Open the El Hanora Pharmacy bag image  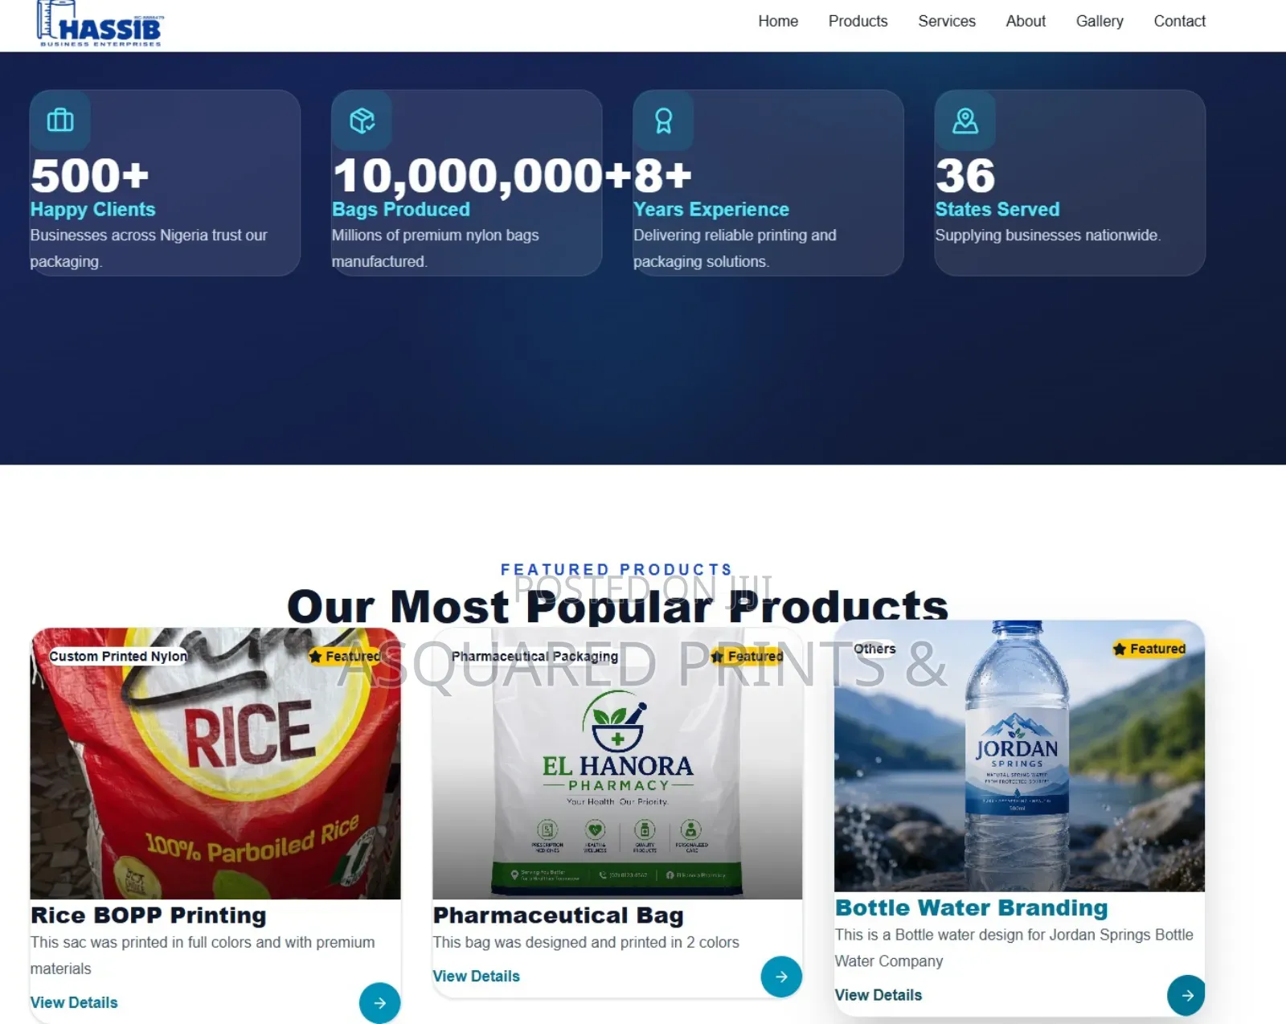tap(617, 764)
